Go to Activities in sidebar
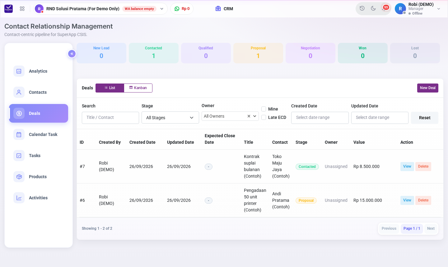 39,198
